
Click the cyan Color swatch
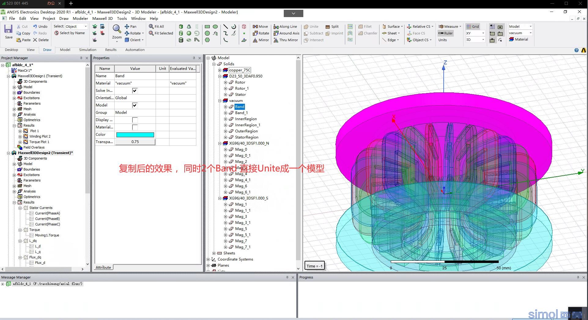coord(135,135)
